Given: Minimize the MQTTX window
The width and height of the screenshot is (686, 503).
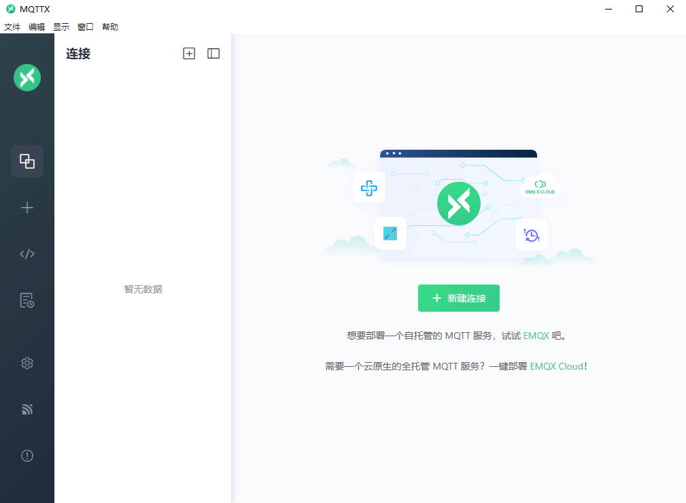Looking at the screenshot, I should 608,9.
